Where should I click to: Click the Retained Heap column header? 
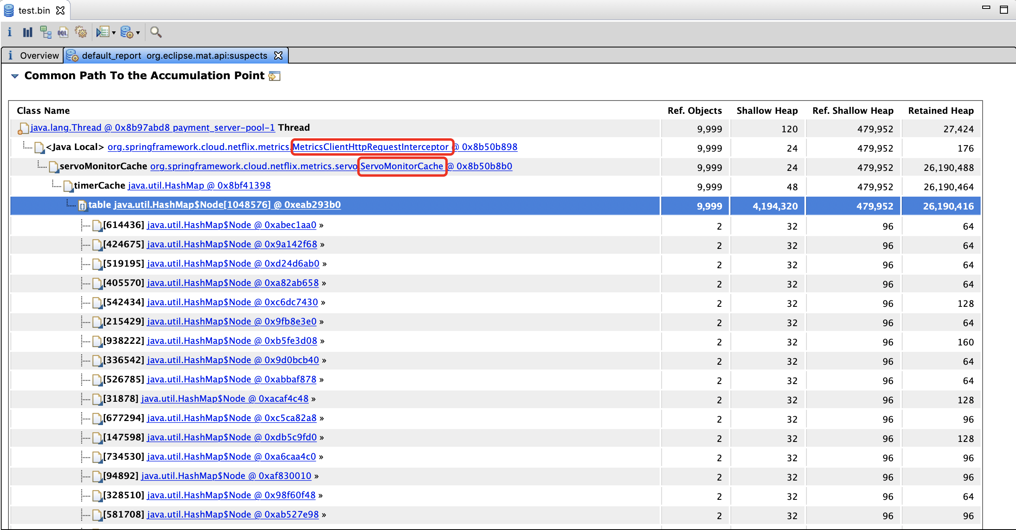coord(940,111)
